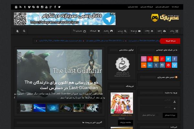Click the LinkedIn tile in social panel

coord(150,65)
